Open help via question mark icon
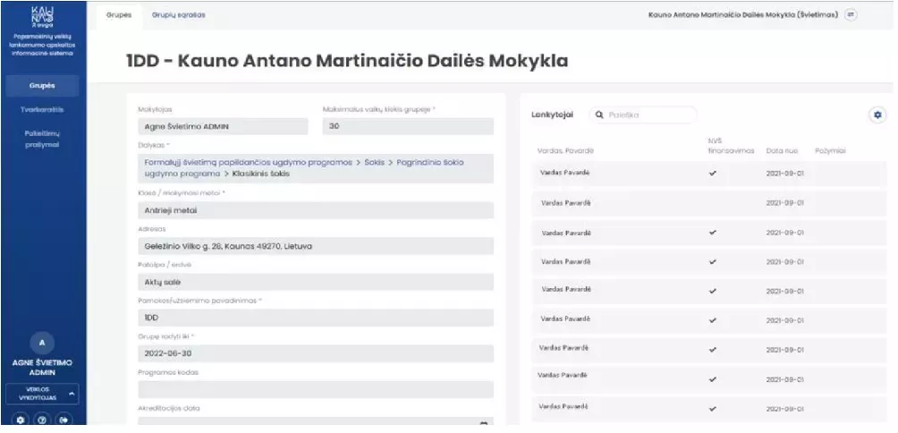Image resolution: width=898 pixels, height=433 pixels. click(42, 419)
